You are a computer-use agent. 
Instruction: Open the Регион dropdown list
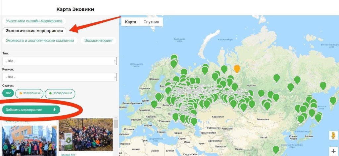click(x=60, y=77)
